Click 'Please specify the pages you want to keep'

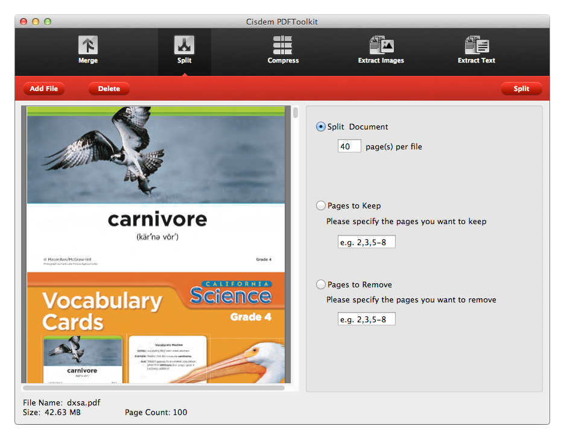pos(406,221)
